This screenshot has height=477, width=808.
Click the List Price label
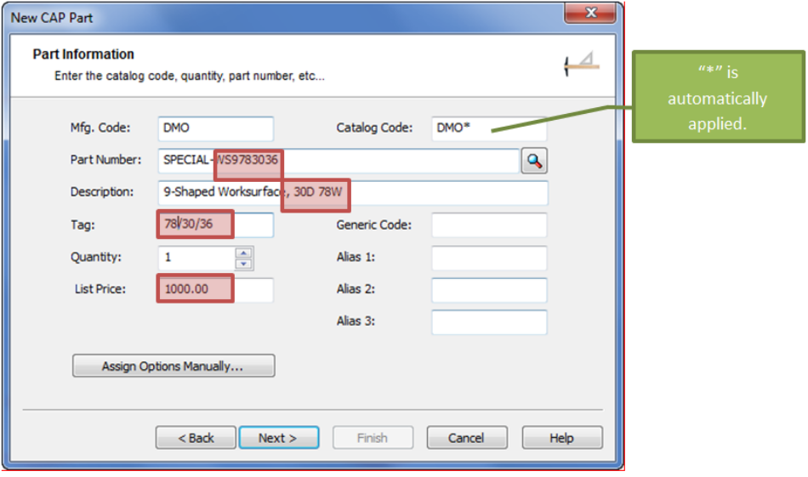click(100, 289)
